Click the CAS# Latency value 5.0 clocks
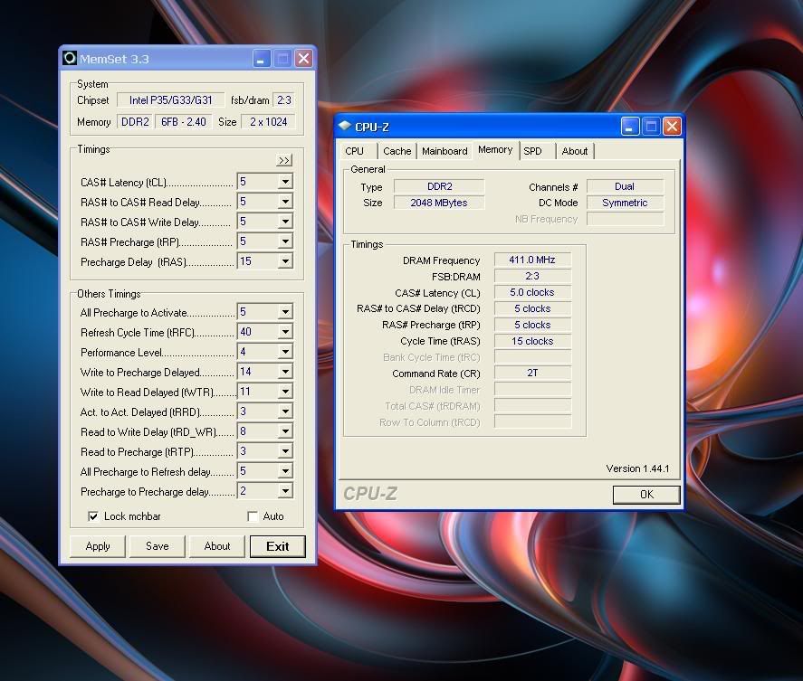 point(532,292)
